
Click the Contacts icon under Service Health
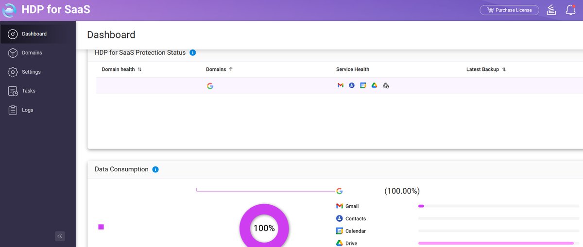[352, 85]
